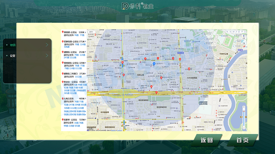The image size is (275, 154).
Task: Click red map marker numbered 4
Action: tap(173, 58)
